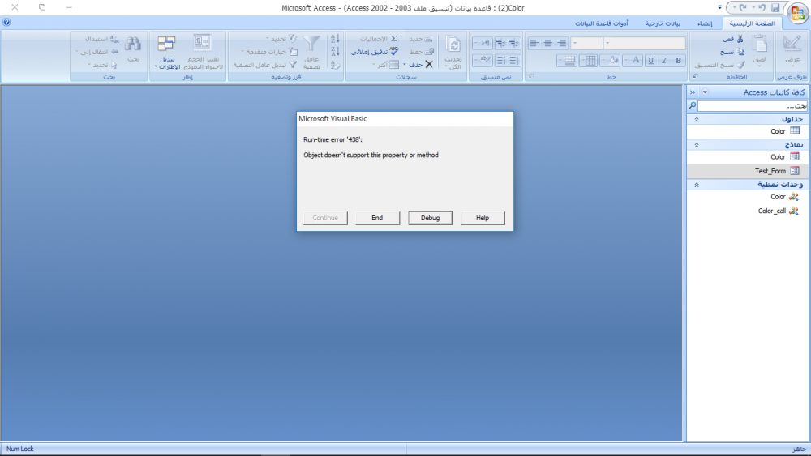Image resolution: width=811 pixels, height=456 pixels.
Task: Click the Debug button in the error dialog
Action: (430, 218)
